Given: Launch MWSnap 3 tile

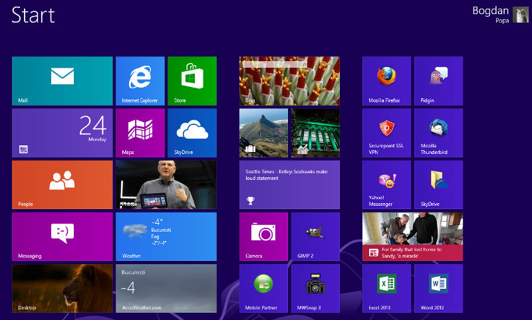Looking at the screenshot, I should pyautogui.click(x=315, y=288).
